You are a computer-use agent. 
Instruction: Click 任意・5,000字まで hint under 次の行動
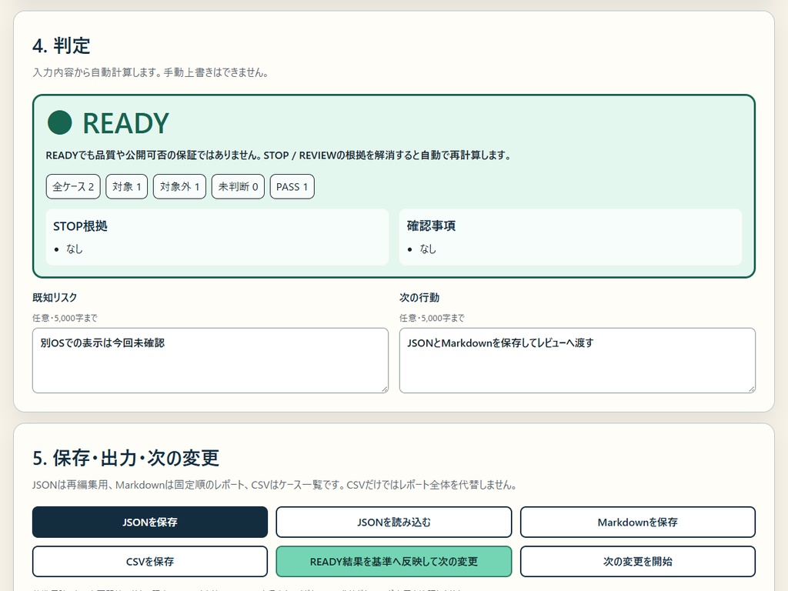tap(432, 318)
